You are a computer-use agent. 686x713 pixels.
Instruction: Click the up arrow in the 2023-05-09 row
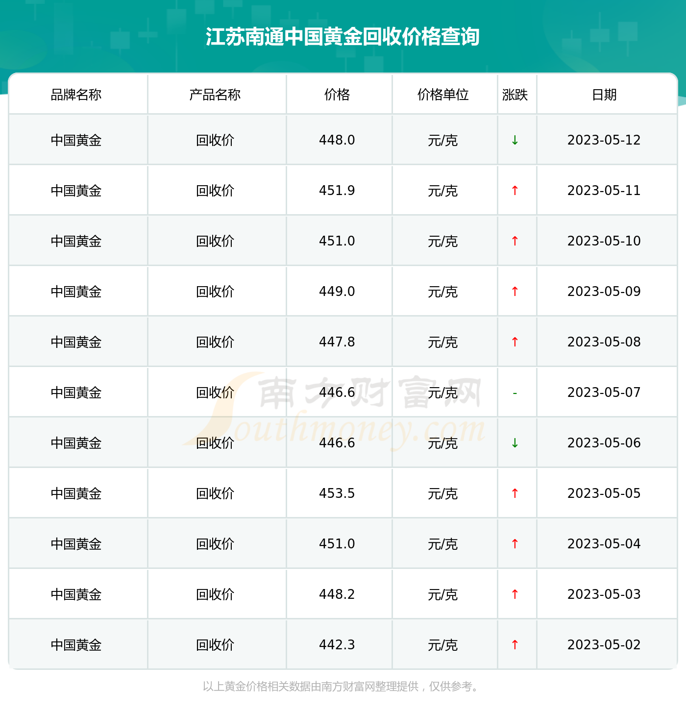click(x=515, y=292)
